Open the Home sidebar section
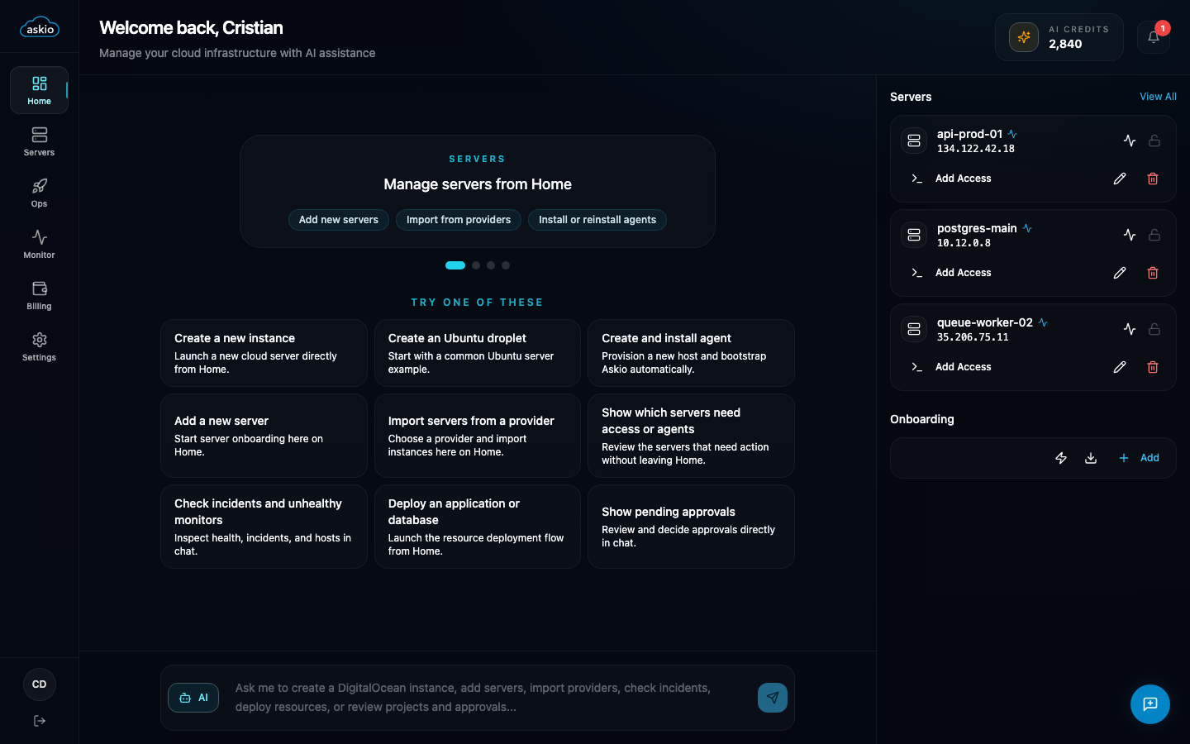This screenshot has height=744, width=1190. 39,90
